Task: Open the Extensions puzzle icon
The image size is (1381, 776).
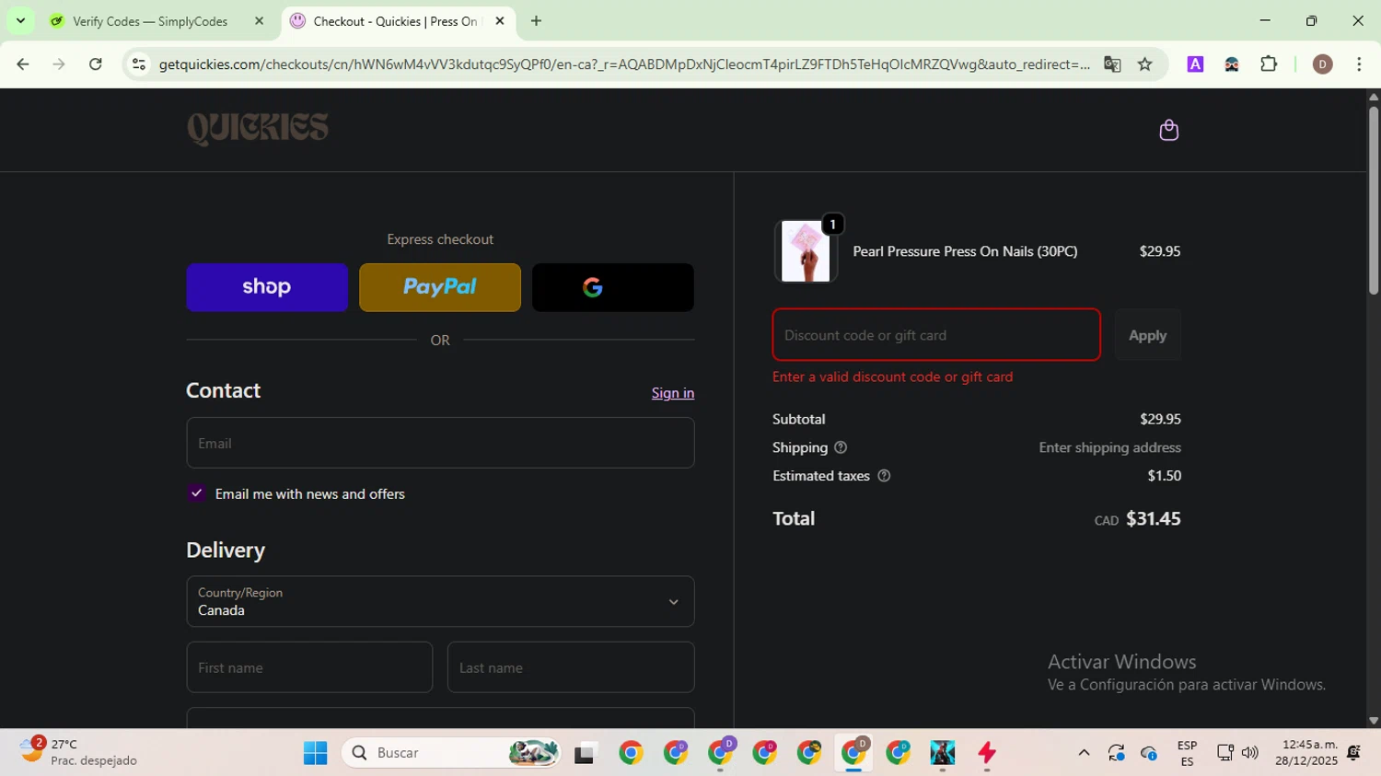Action: coord(1269,64)
